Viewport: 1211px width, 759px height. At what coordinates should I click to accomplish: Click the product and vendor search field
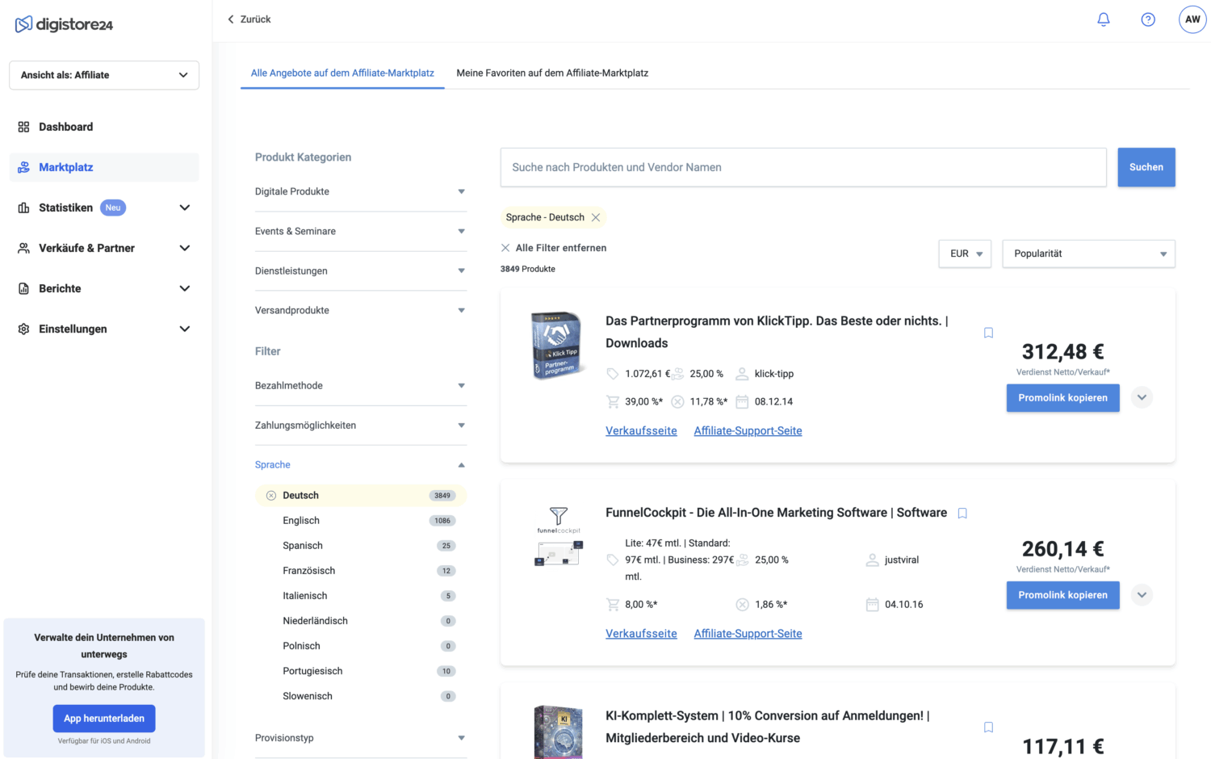click(x=803, y=167)
